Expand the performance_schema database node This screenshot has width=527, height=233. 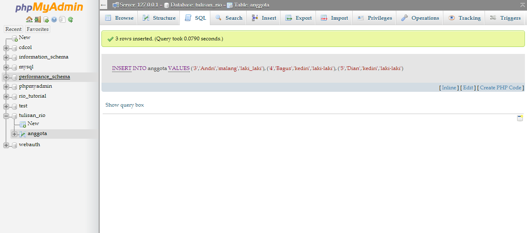[x=6, y=77]
